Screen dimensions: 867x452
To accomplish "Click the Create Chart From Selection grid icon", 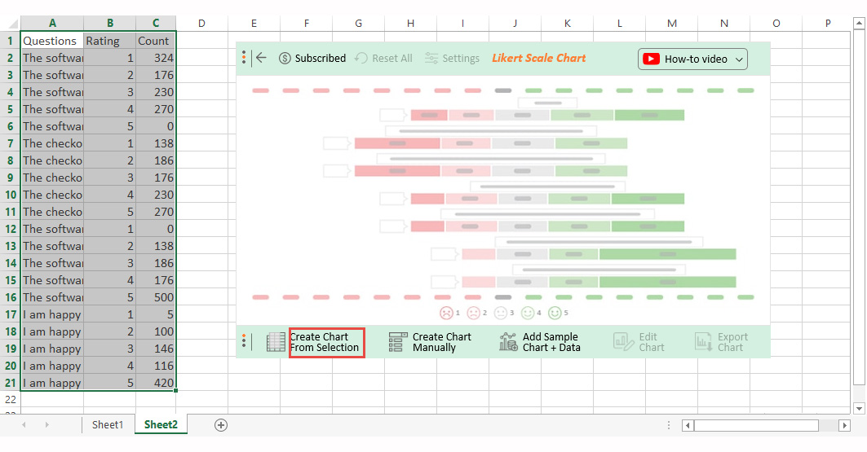I will click(x=276, y=342).
